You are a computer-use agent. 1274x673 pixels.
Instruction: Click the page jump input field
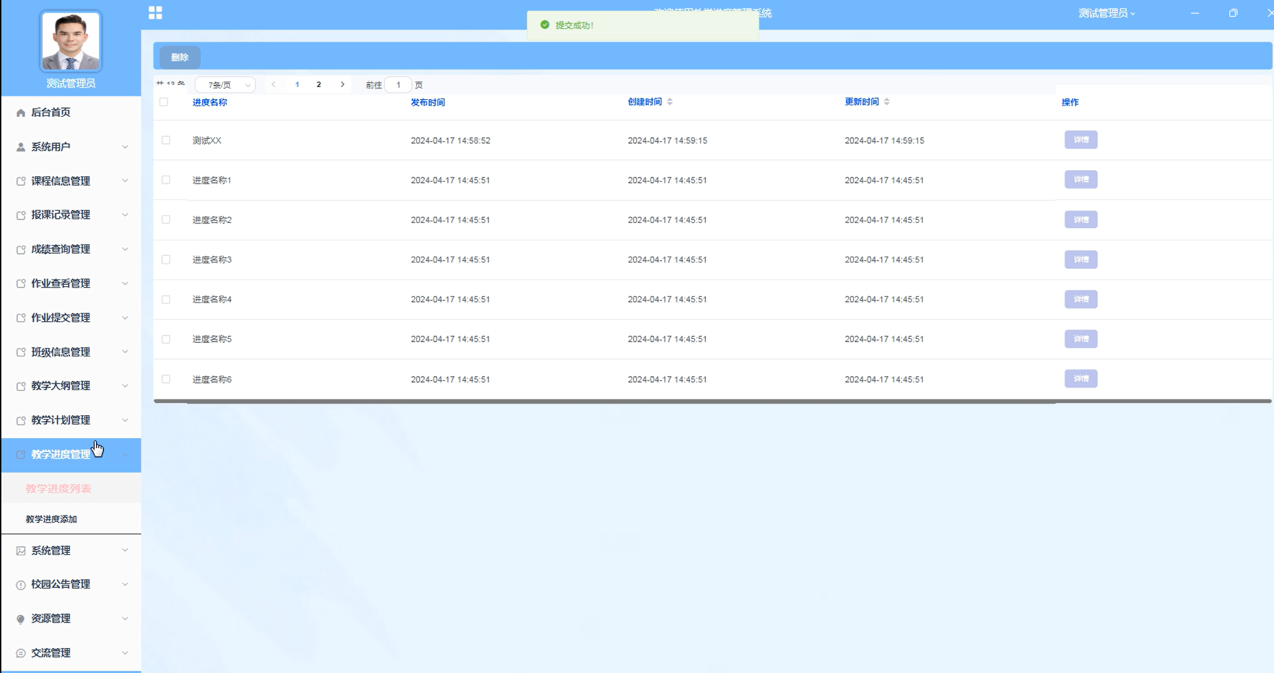point(399,85)
